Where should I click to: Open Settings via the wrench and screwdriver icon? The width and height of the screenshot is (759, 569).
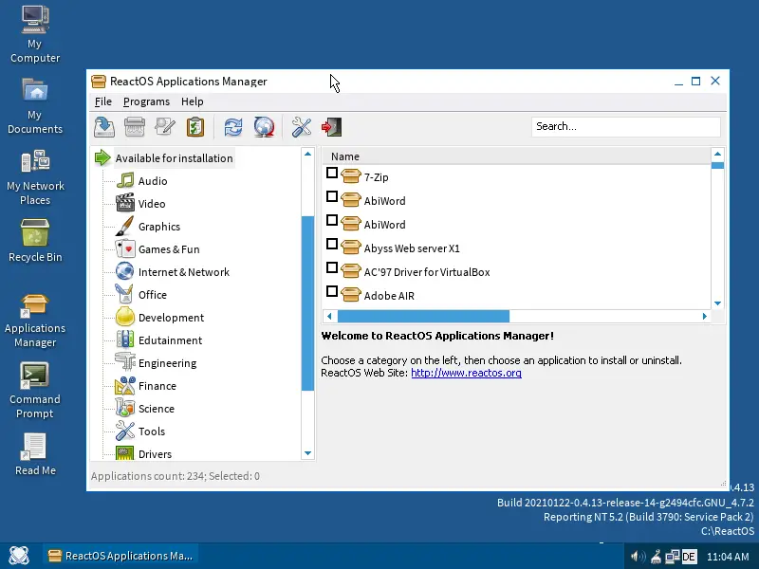point(302,127)
